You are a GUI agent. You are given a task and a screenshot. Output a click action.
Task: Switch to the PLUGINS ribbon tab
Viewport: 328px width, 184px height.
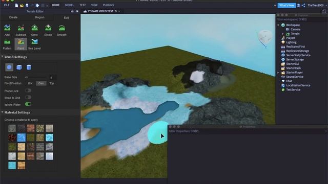108,5
